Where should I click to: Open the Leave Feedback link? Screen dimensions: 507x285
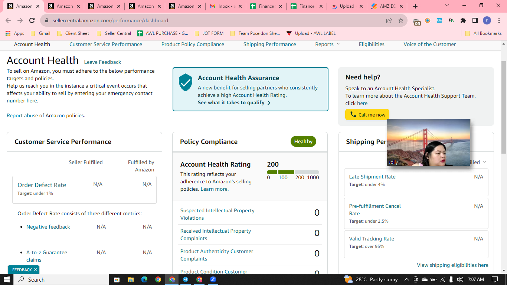pos(102,62)
